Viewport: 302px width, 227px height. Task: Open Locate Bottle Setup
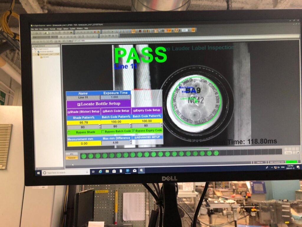(x=99, y=104)
